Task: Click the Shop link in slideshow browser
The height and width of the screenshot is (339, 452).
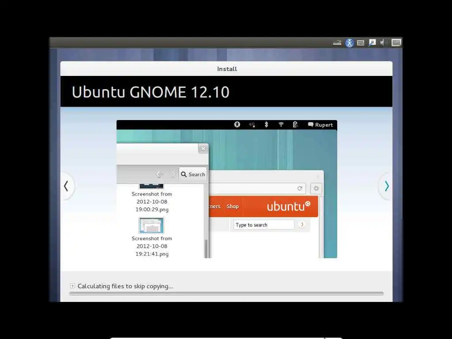Action: 233,207
